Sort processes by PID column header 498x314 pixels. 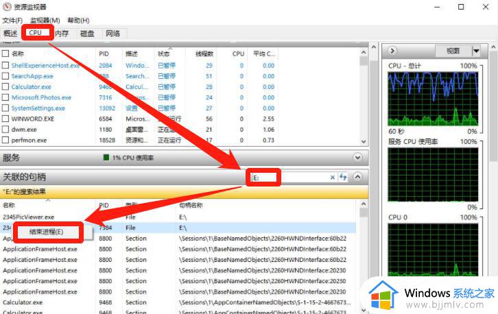click(104, 53)
